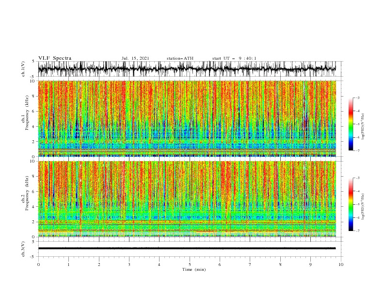Click the ch.2 spectrogram panel
The image size is (384, 297).
(x=187, y=199)
